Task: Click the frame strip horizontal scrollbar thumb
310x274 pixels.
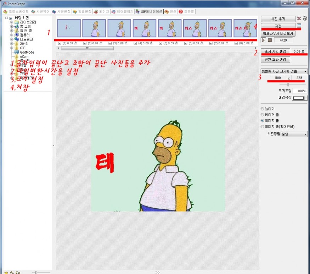Action: (87, 48)
